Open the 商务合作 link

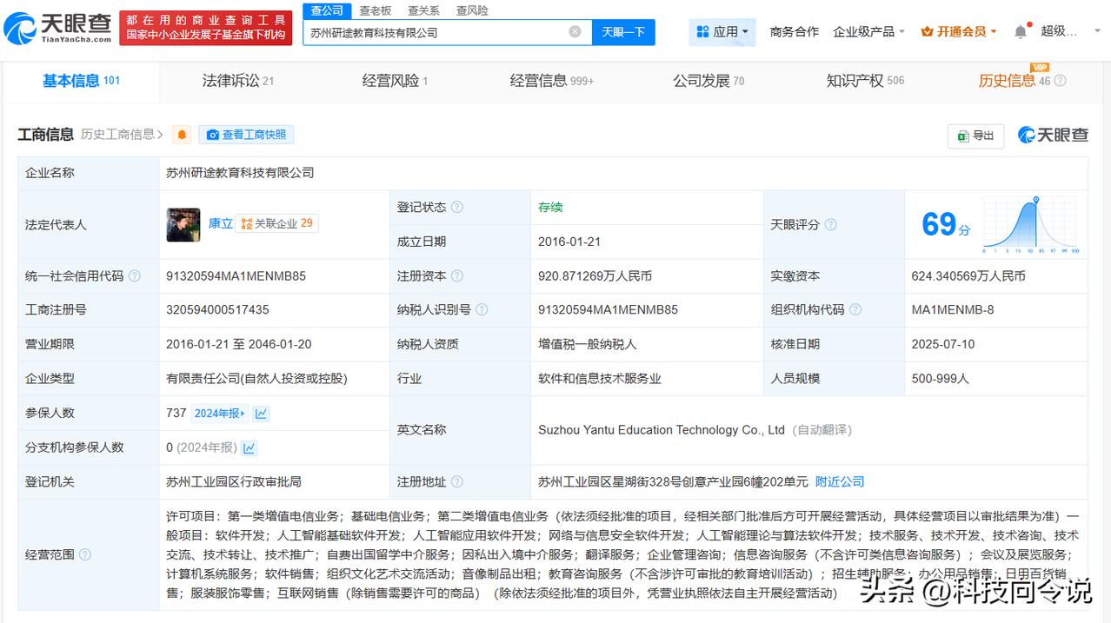pos(795,31)
